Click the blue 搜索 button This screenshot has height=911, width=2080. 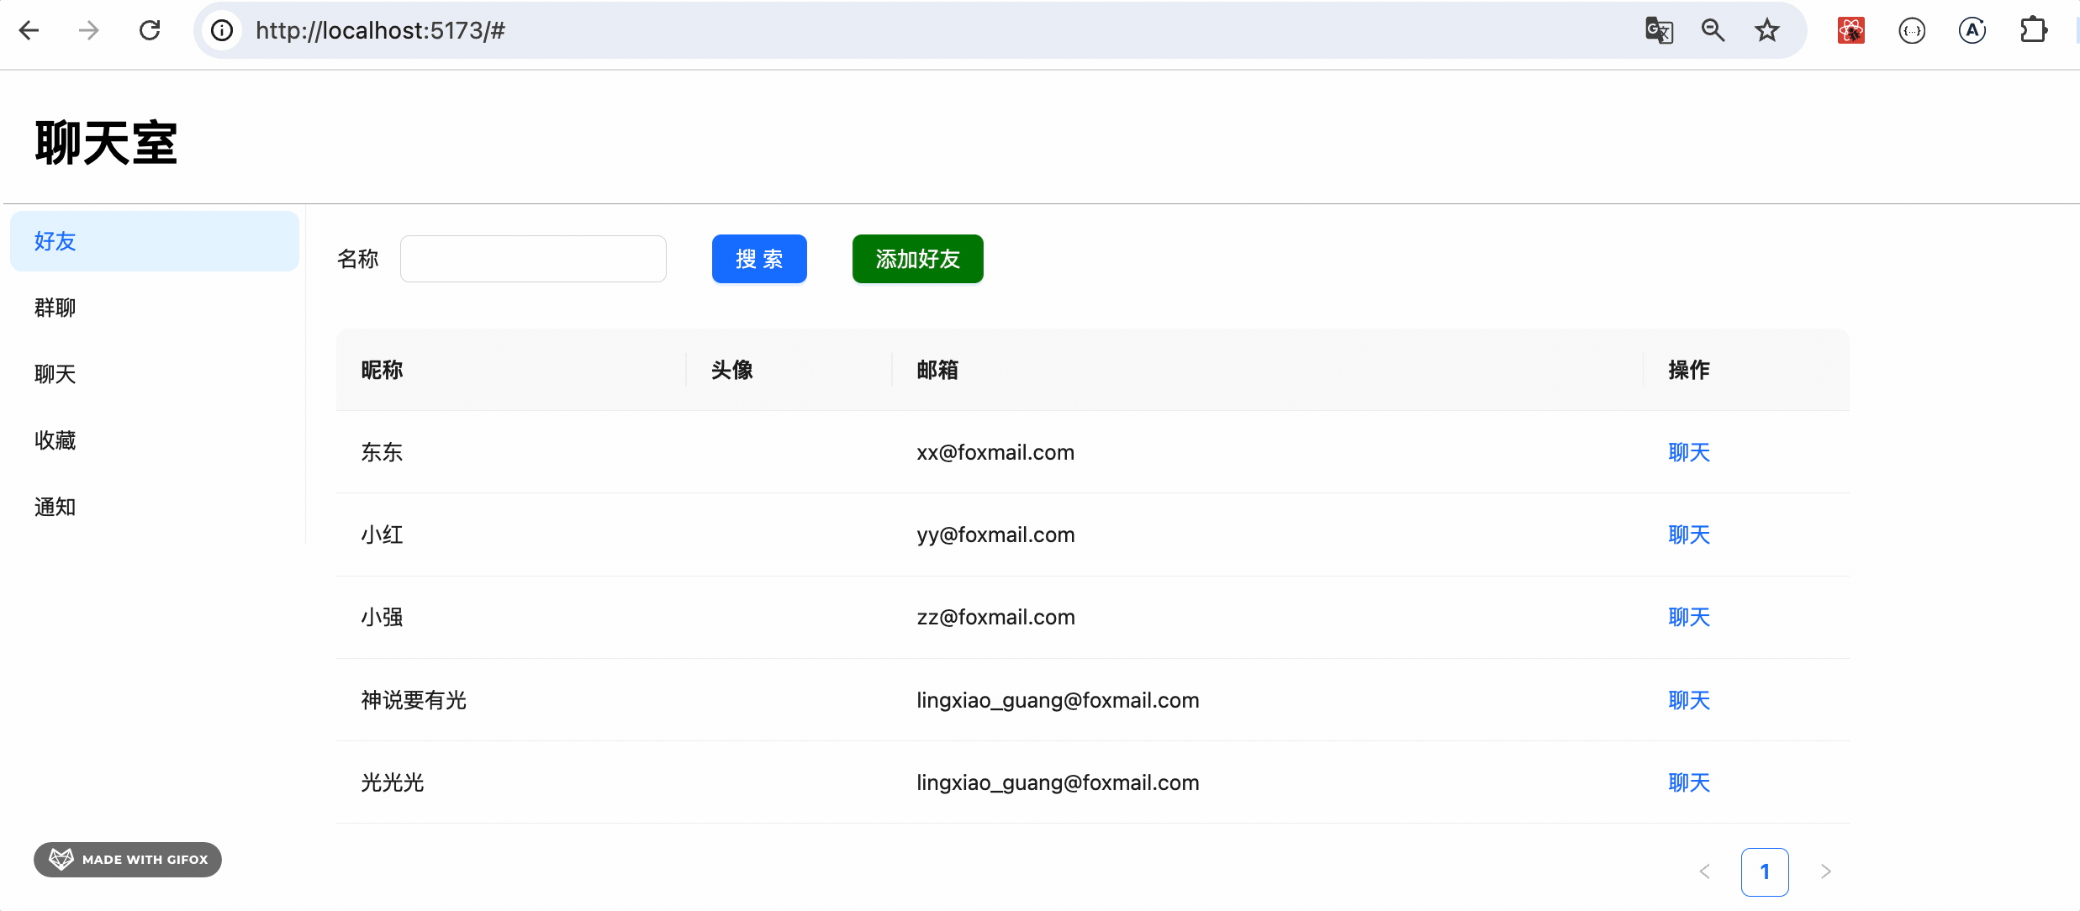758,259
